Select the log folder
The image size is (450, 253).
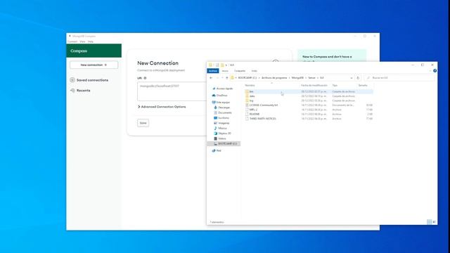(x=309, y=100)
